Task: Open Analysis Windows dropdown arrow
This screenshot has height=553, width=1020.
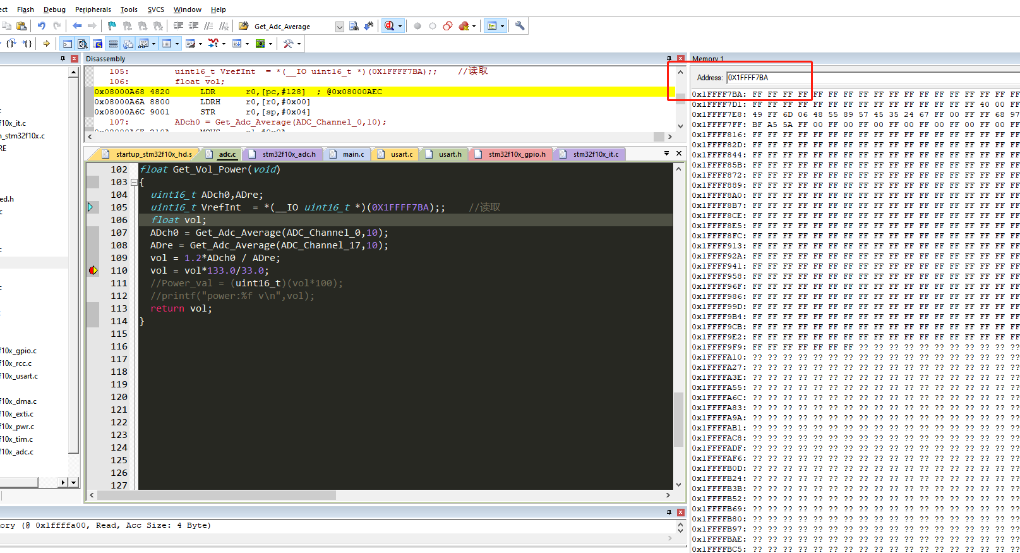Action: point(224,44)
